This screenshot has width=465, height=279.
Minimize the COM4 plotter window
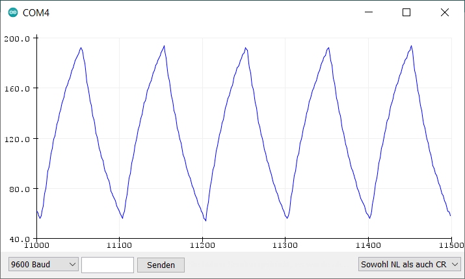(369, 12)
